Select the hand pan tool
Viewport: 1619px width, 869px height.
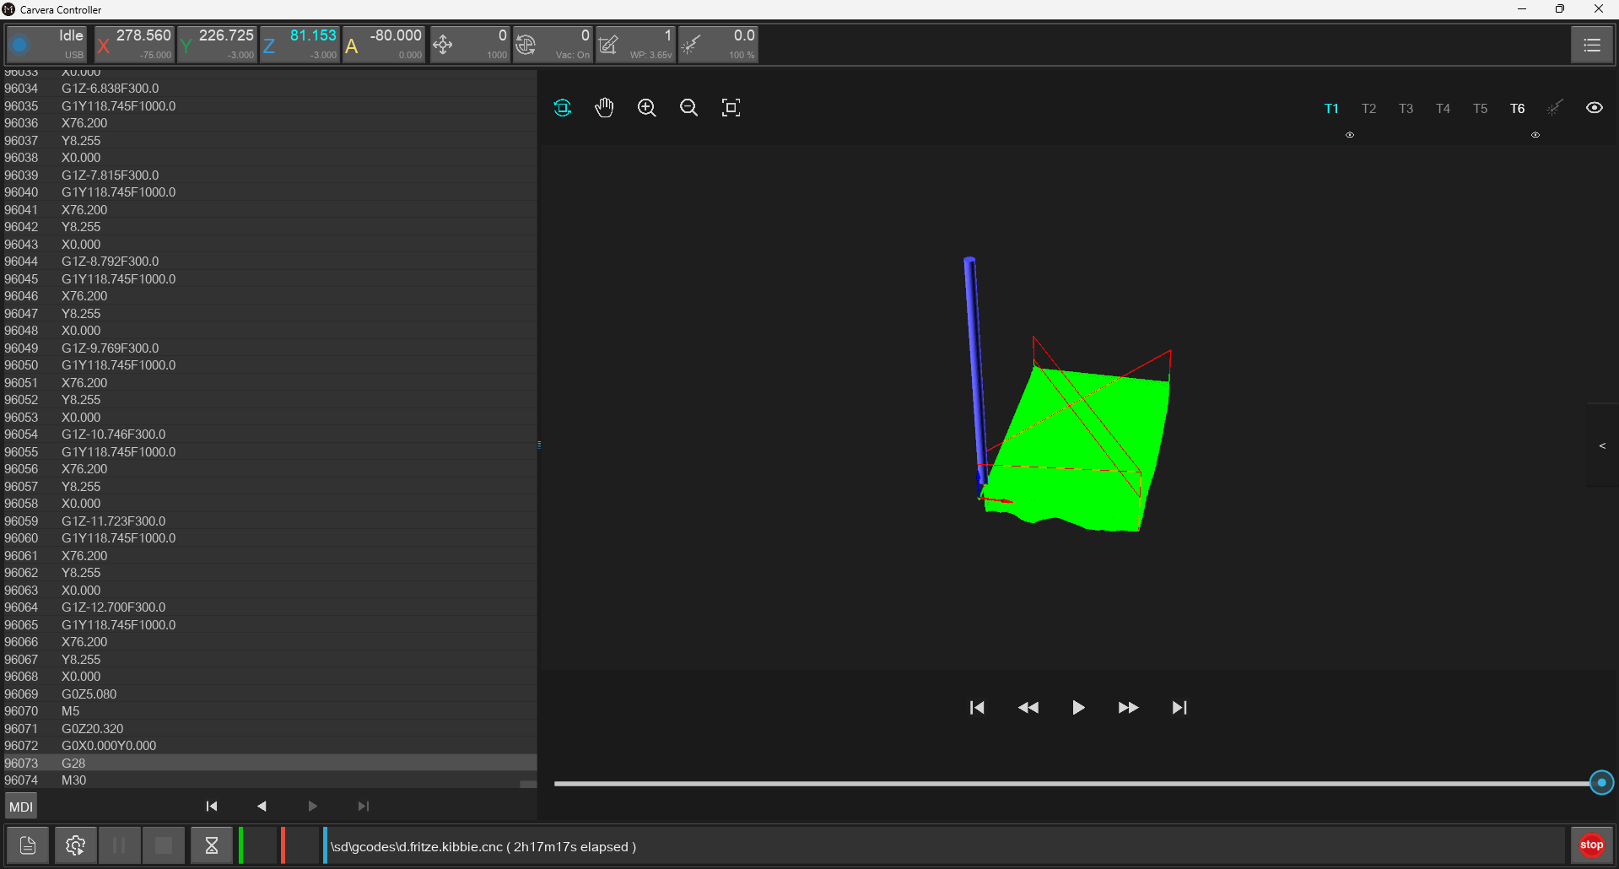click(x=604, y=107)
